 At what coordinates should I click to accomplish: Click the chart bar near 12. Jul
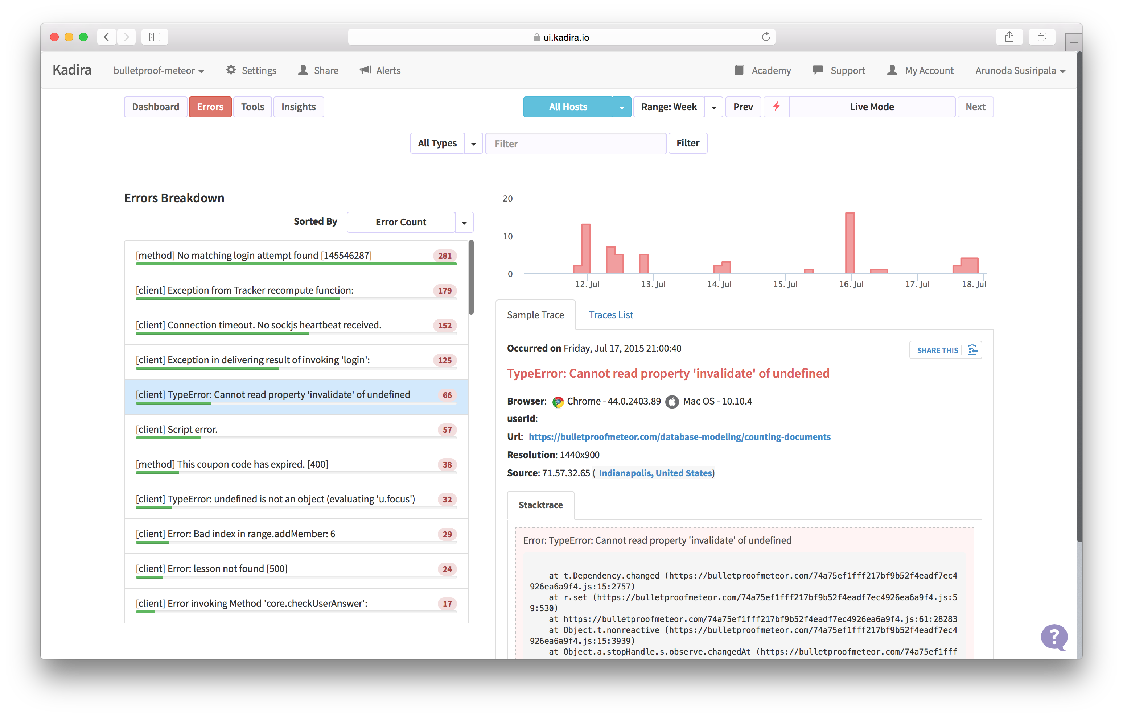click(x=586, y=248)
